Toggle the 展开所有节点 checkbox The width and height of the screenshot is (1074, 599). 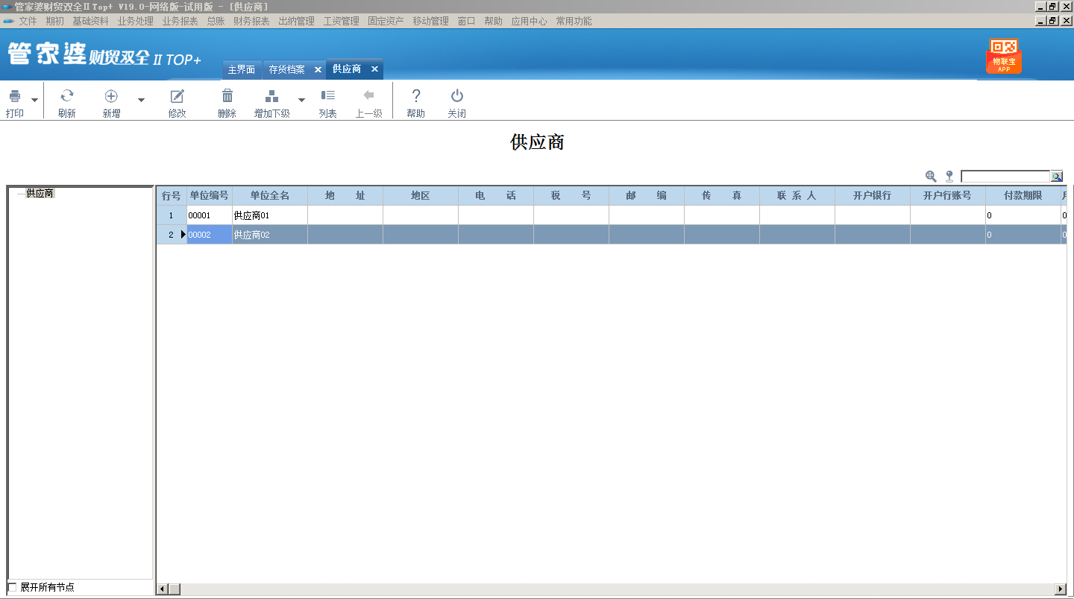pyautogui.click(x=12, y=587)
